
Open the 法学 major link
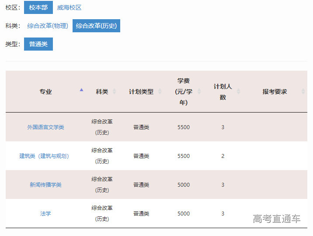[45, 214]
